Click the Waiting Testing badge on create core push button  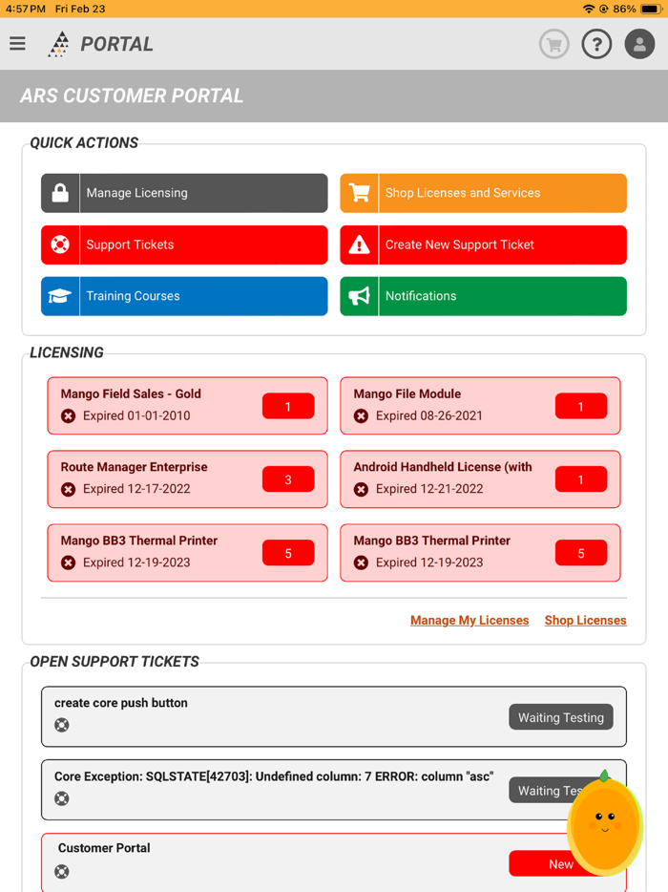point(561,717)
